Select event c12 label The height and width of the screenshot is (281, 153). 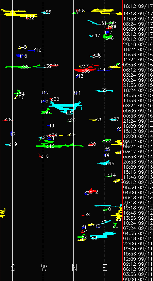(94, 192)
